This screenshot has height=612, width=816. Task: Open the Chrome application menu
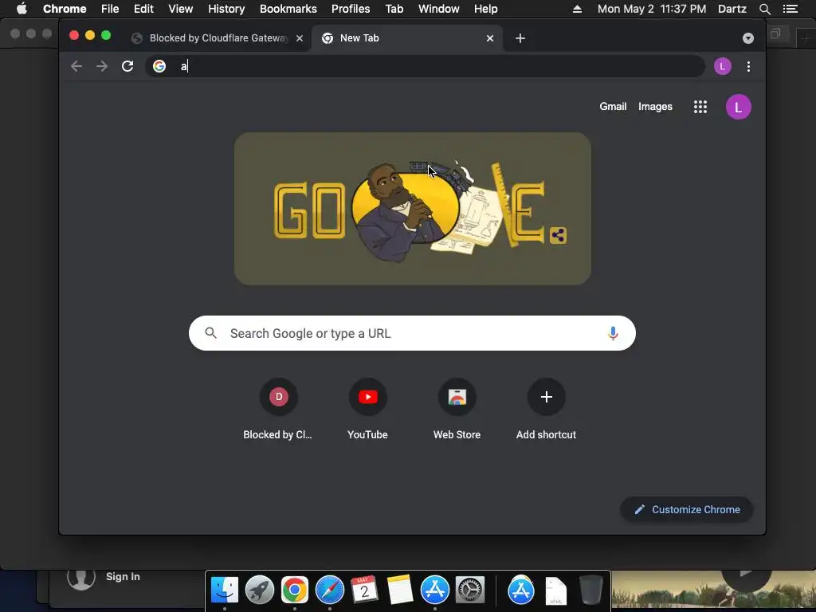click(x=65, y=9)
